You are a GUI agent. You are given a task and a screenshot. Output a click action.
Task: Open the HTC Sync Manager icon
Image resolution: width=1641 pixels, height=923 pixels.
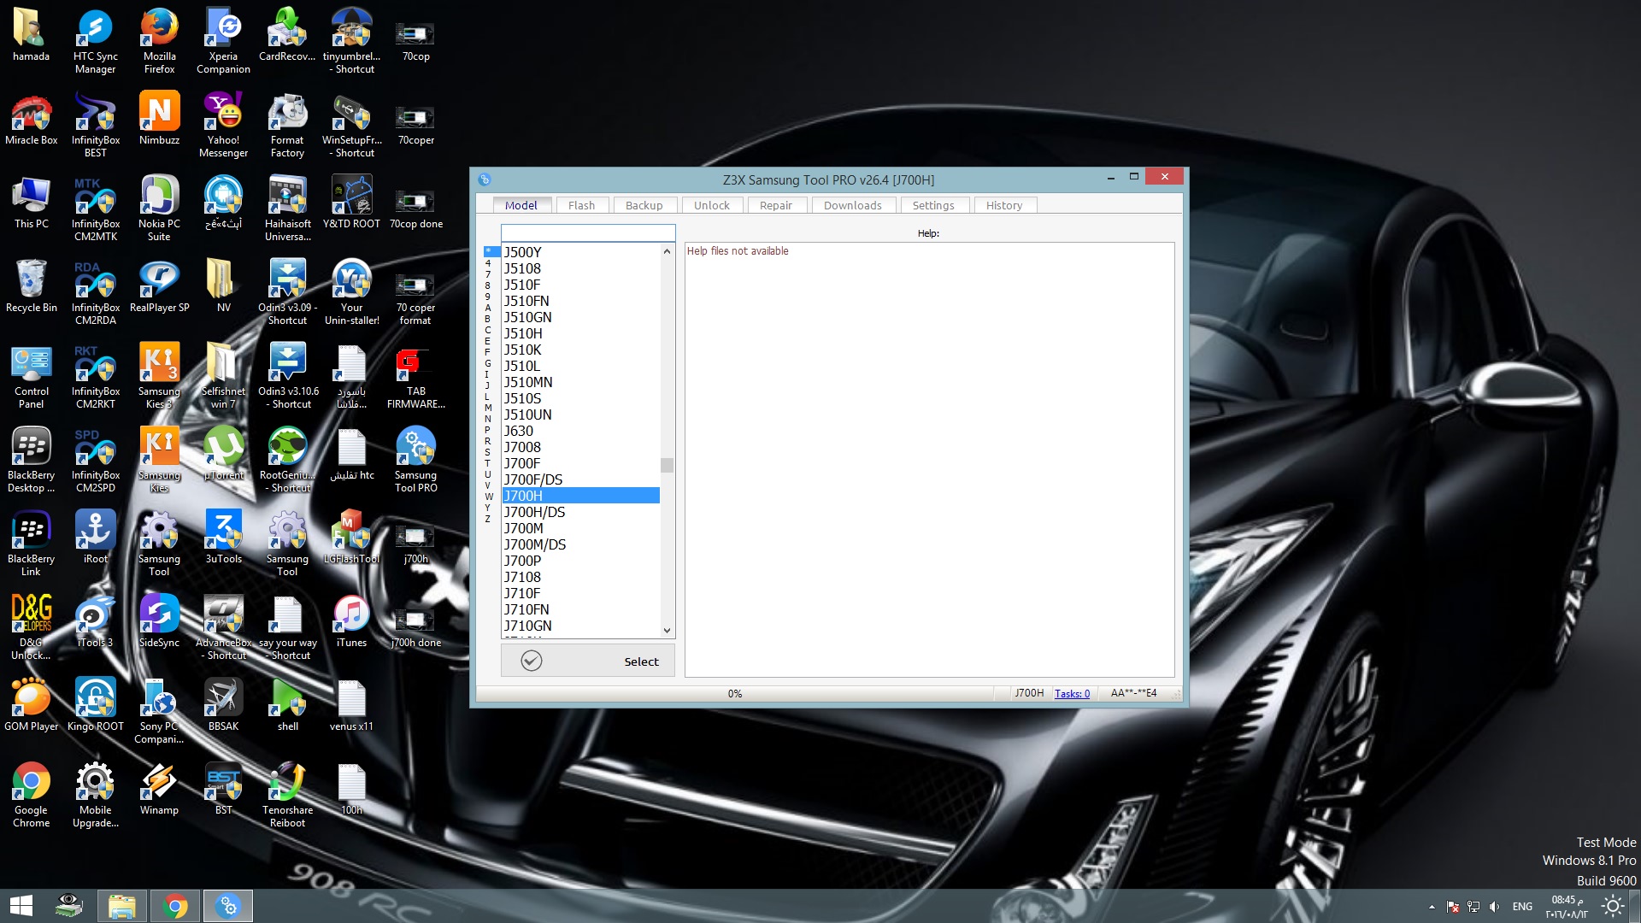pos(96,41)
